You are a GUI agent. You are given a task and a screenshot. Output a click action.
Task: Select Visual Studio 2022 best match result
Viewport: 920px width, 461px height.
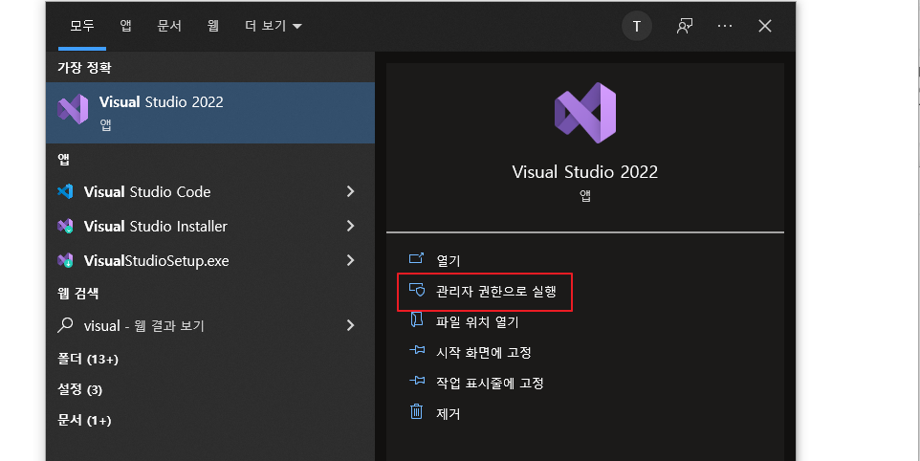pyautogui.click(x=210, y=113)
